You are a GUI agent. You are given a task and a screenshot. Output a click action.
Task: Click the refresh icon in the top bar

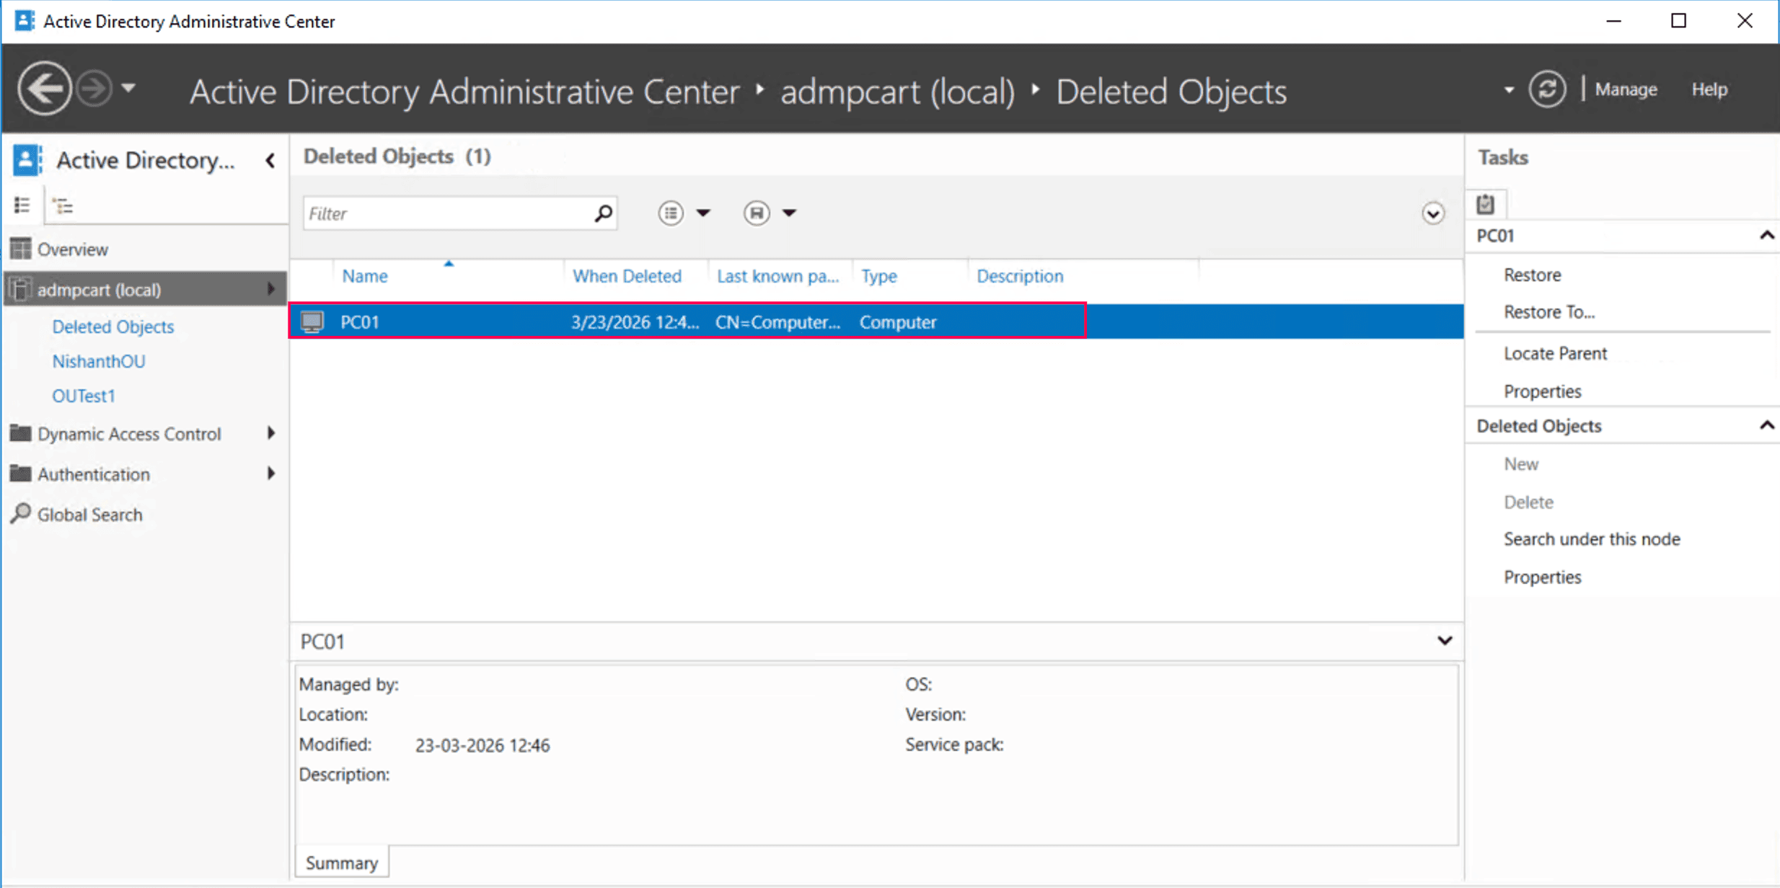click(x=1548, y=88)
